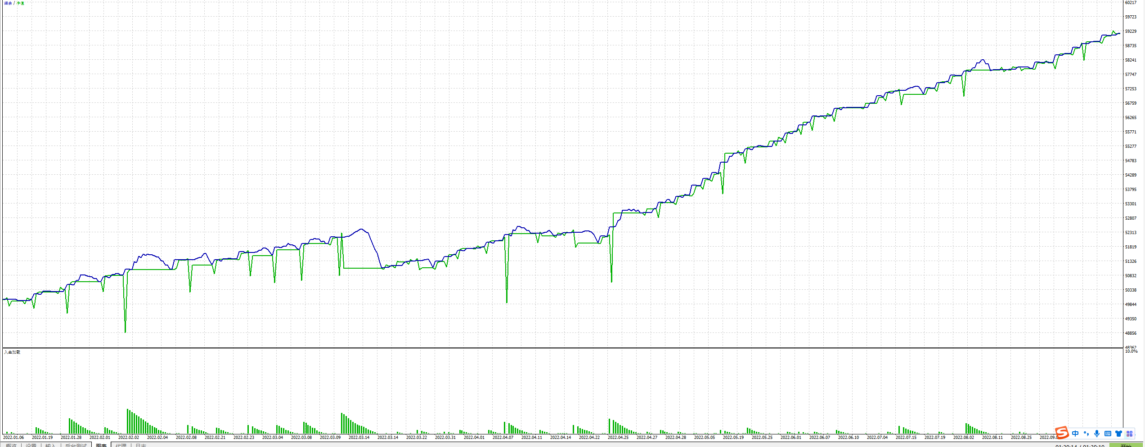1145x447 pixels.
Task: Toggle Chinese/English mode on the Sogou bar
Action: point(1075,434)
